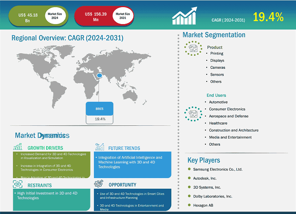Click the Regional Overview heading
Screen dimensions: 296x214
[x=67, y=38]
